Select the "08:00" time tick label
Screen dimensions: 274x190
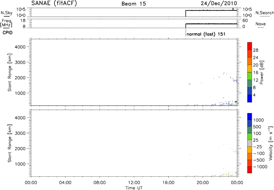point(100,183)
